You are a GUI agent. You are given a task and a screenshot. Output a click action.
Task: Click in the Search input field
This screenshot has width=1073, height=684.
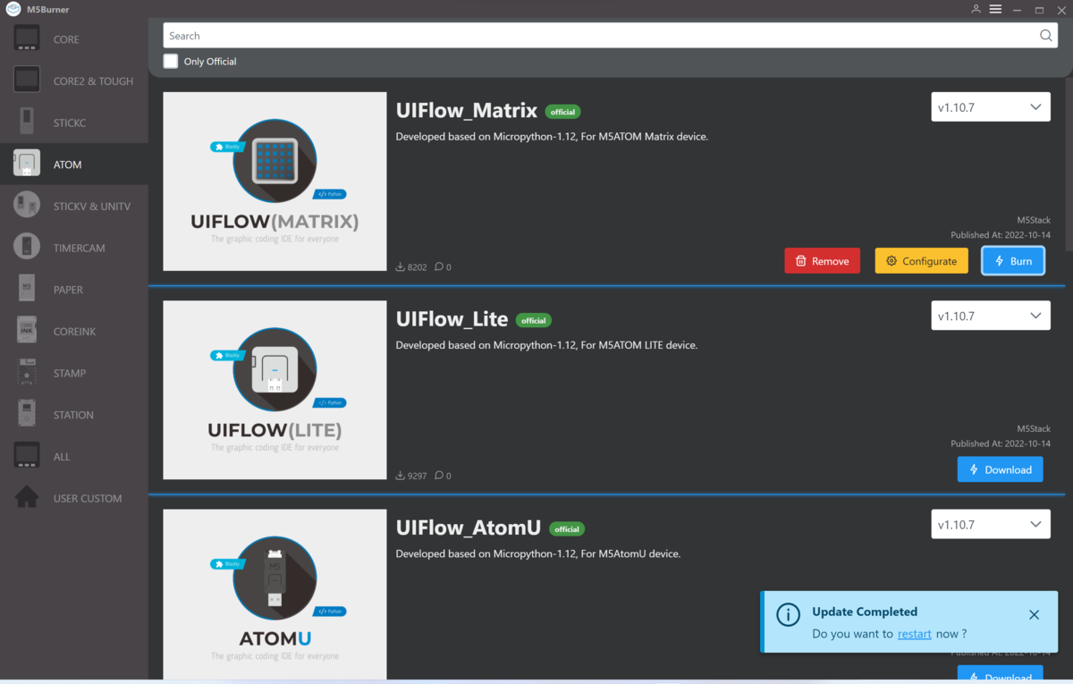(599, 36)
